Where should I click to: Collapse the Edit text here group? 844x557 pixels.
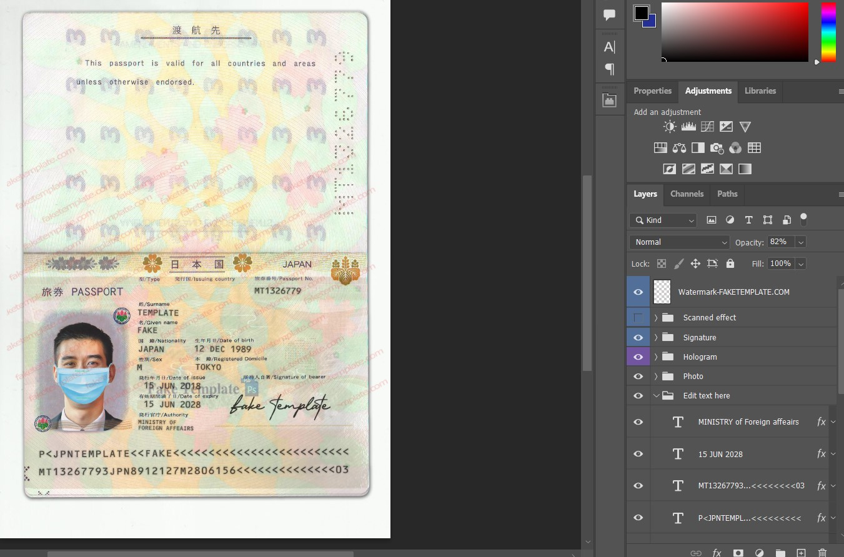(657, 395)
